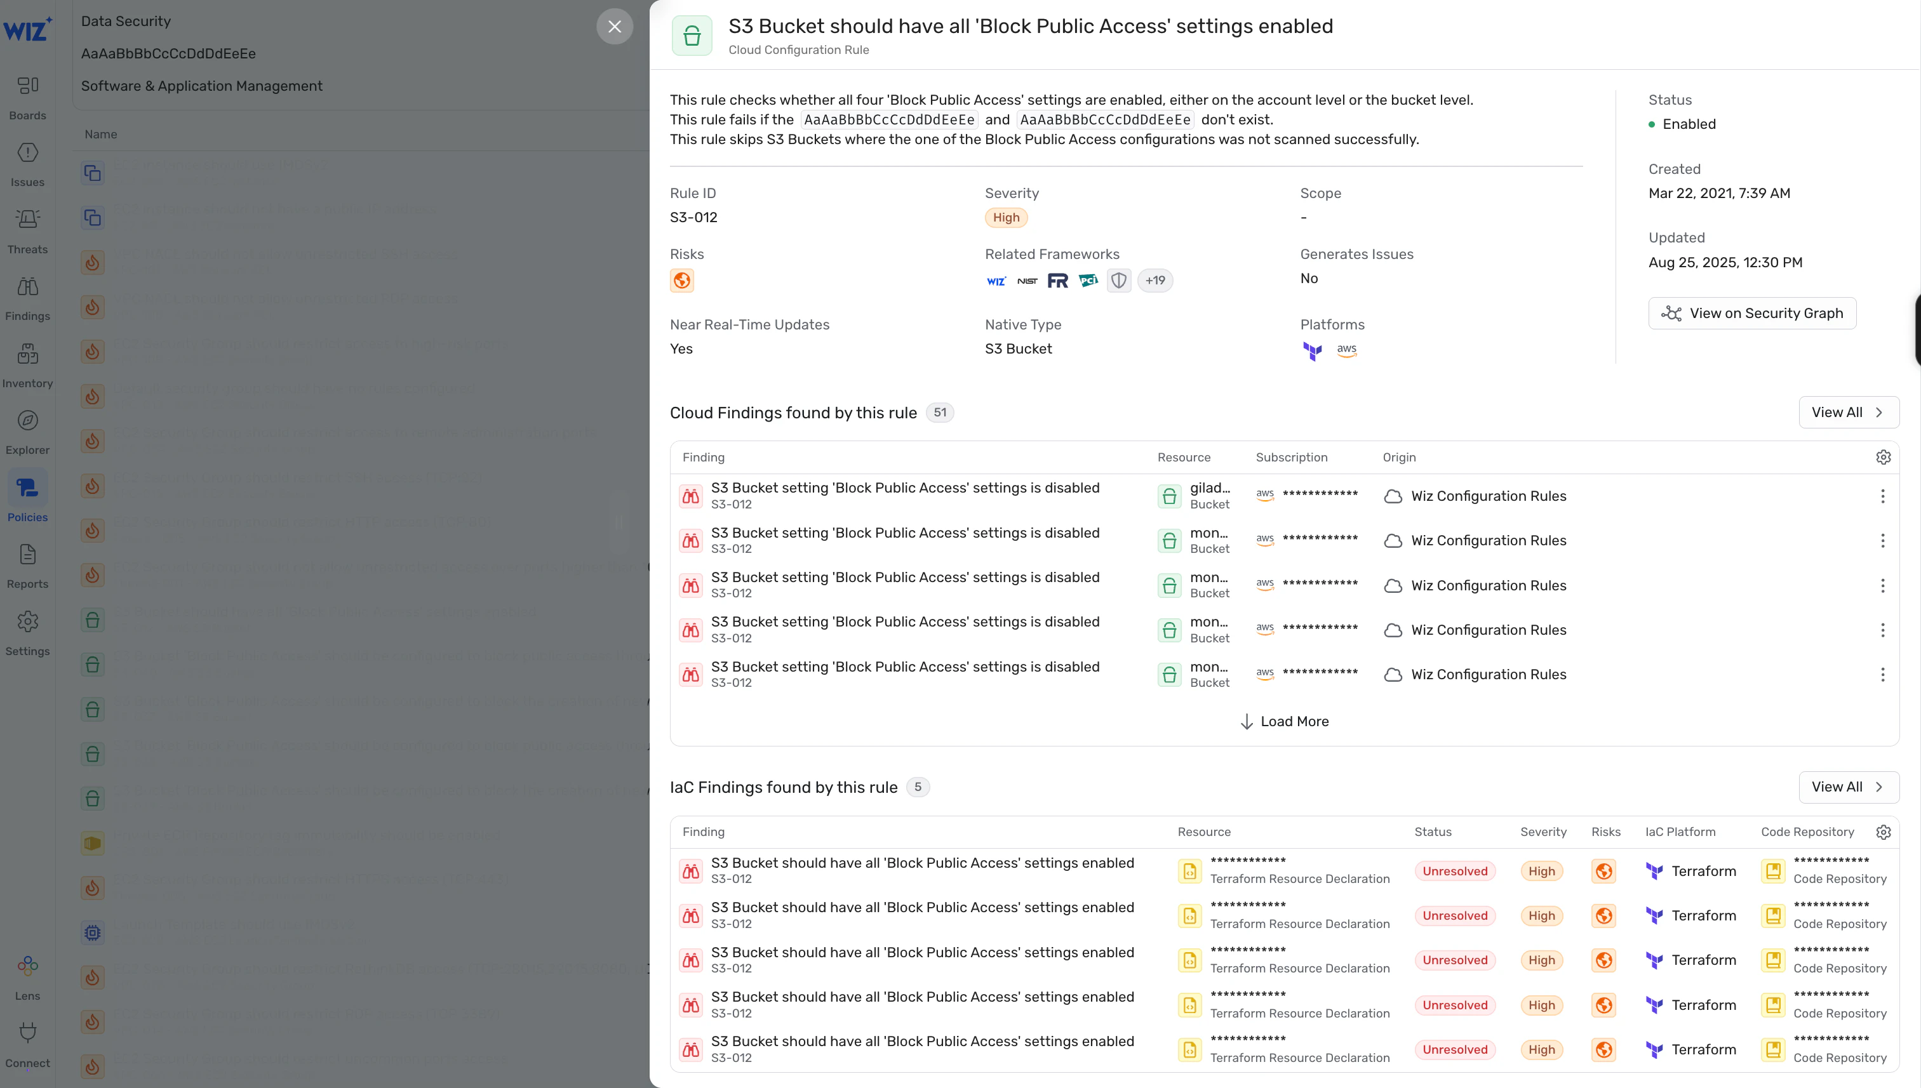Image resolution: width=1921 pixels, height=1088 pixels.
Task: Open the more options menu for the third cloud finding
Action: tap(1882, 586)
